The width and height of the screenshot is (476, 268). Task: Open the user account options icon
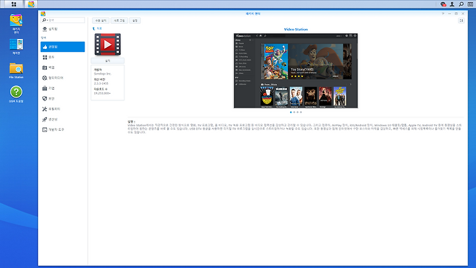452,4
